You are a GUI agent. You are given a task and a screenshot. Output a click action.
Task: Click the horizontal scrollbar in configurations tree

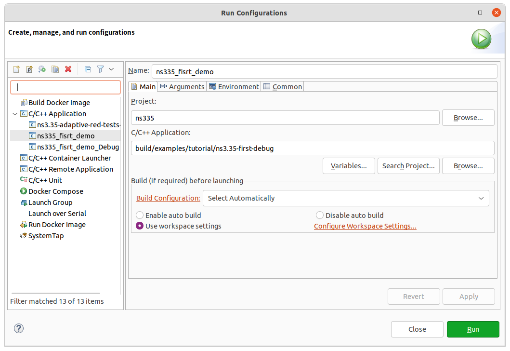[56, 293]
